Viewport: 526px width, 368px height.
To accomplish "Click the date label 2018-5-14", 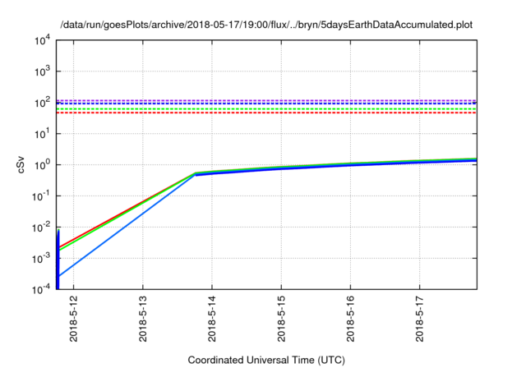I will [212, 319].
